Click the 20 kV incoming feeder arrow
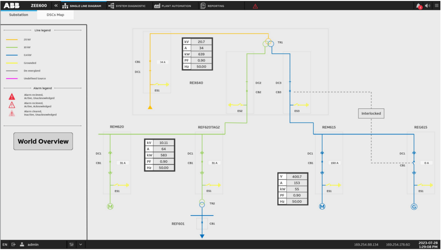This screenshot has width=442, height=250. coord(150,107)
